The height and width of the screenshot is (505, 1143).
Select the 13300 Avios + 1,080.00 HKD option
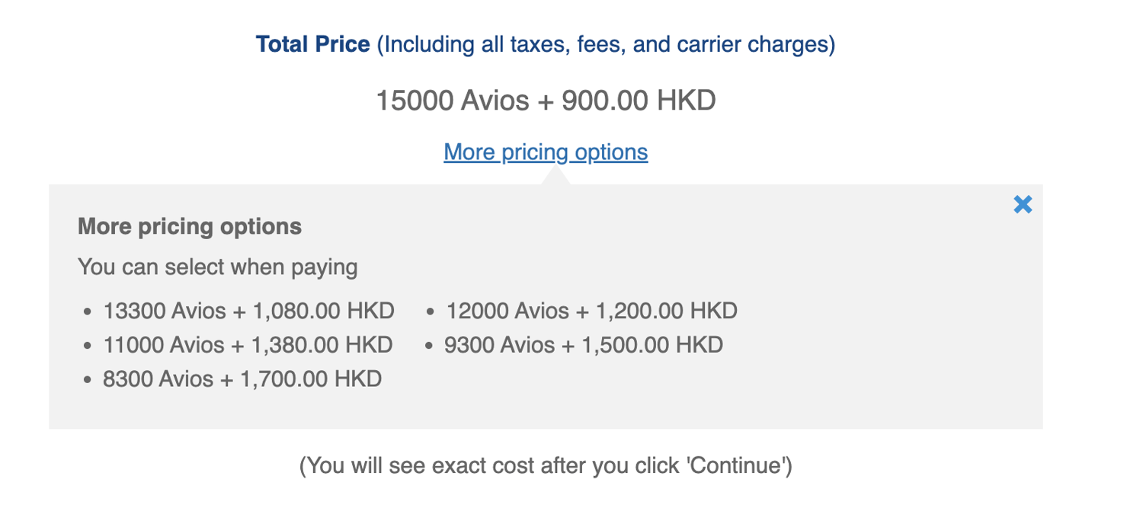248,311
